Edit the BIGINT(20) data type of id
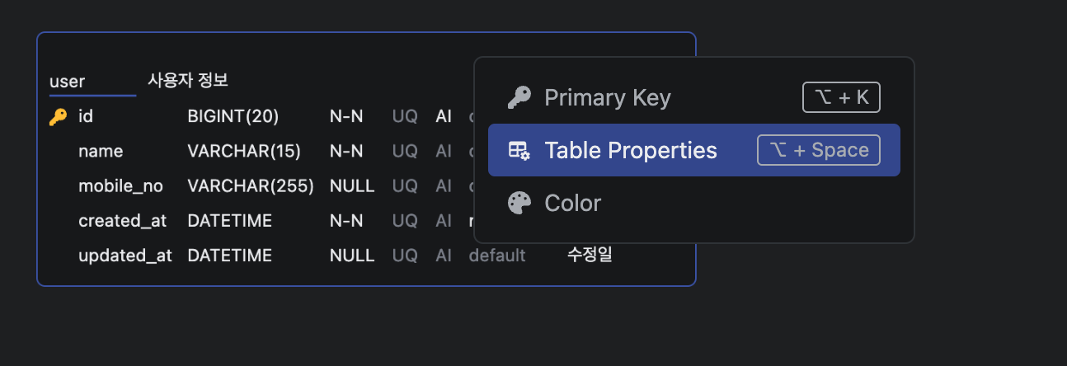The width and height of the screenshot is (1067, 366). pos(233,117)
